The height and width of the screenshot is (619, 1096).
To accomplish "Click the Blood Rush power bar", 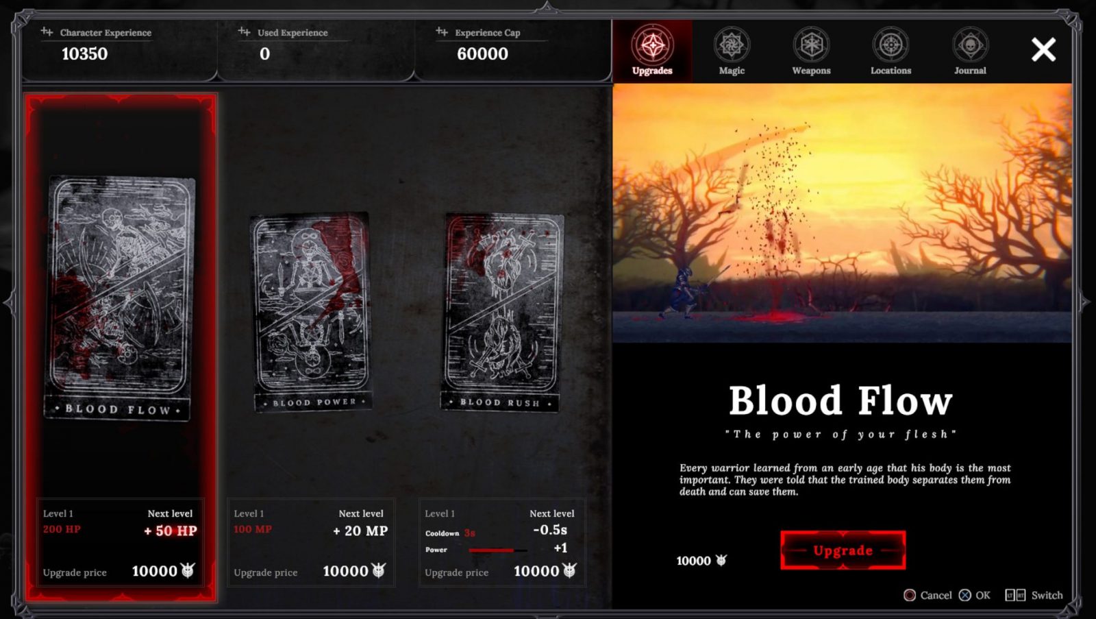I will [498, 550].
